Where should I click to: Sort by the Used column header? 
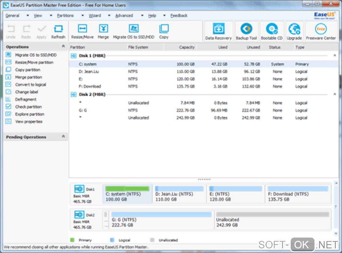[x=212, y=47]
